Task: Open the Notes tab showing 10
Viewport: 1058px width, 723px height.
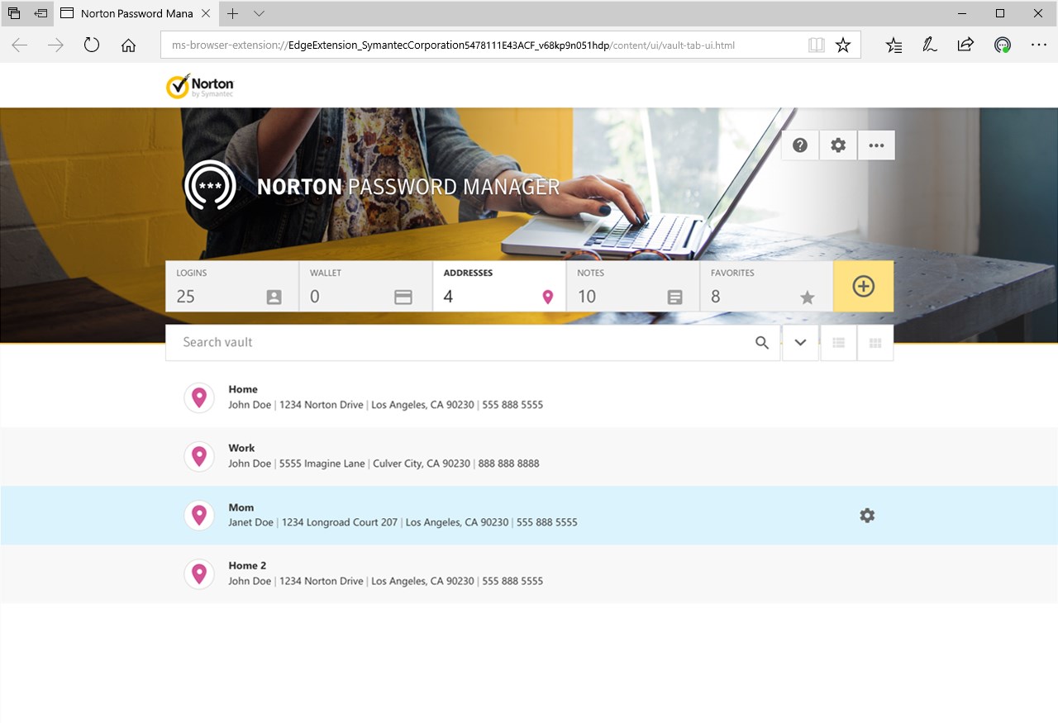Action: pos(633,287)
